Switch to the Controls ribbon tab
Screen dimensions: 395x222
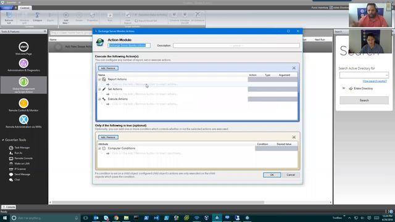[x=25, y=8]
